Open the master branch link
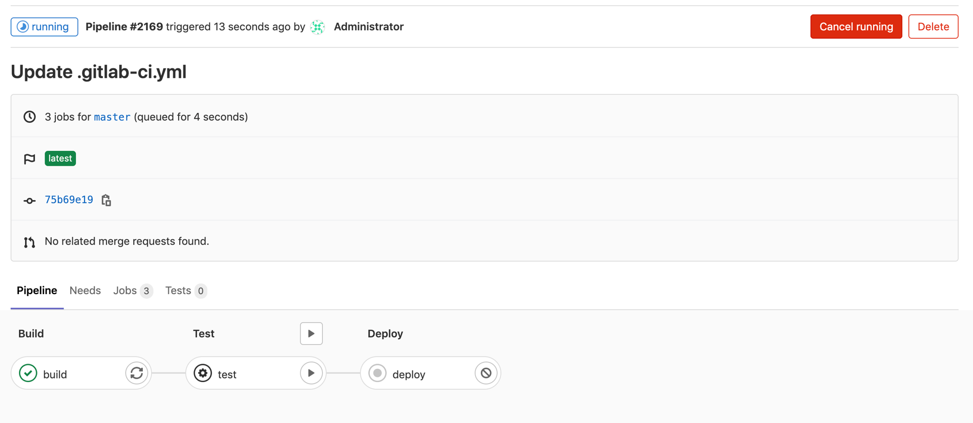This screenshot has height=423, width=973. 112,117
